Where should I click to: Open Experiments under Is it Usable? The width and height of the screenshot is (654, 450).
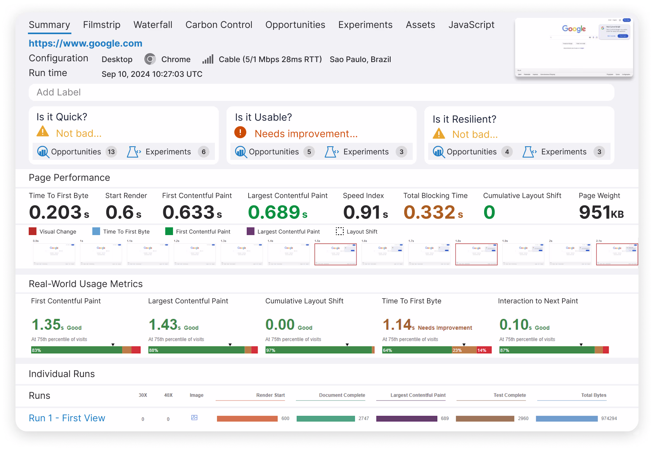coord(366,152)
